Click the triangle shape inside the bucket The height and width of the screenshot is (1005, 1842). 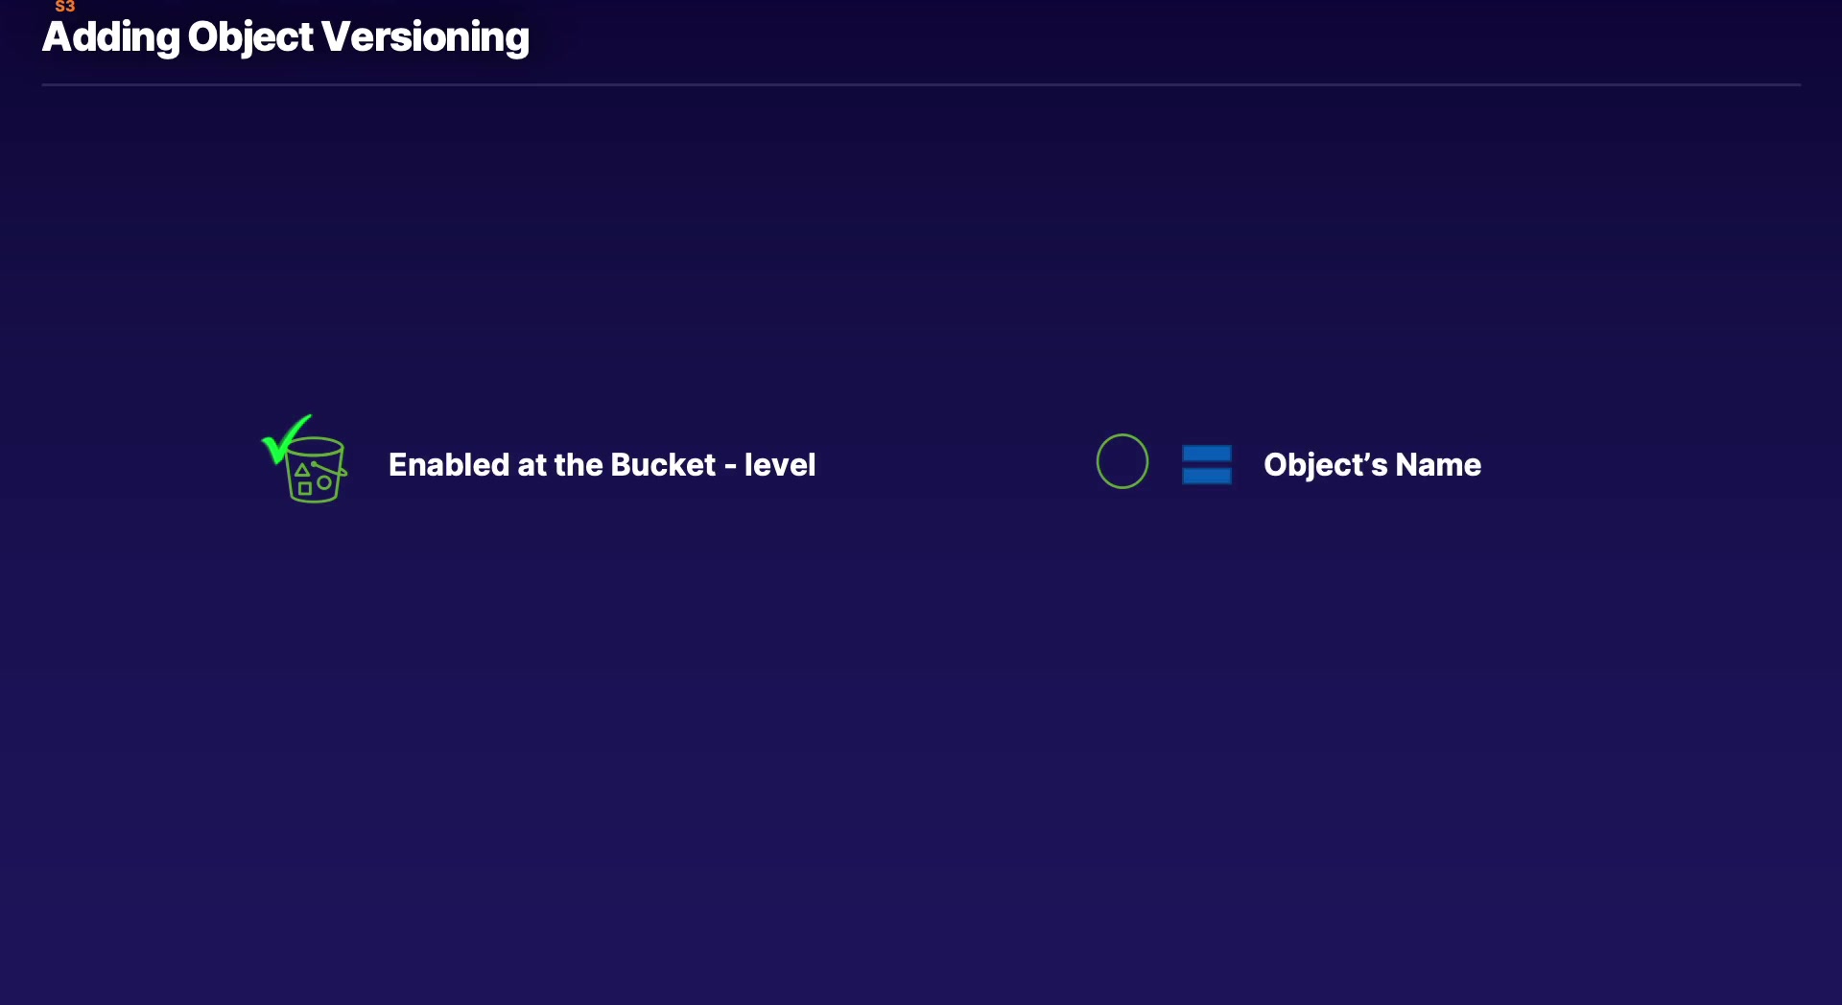click(302, 470)
